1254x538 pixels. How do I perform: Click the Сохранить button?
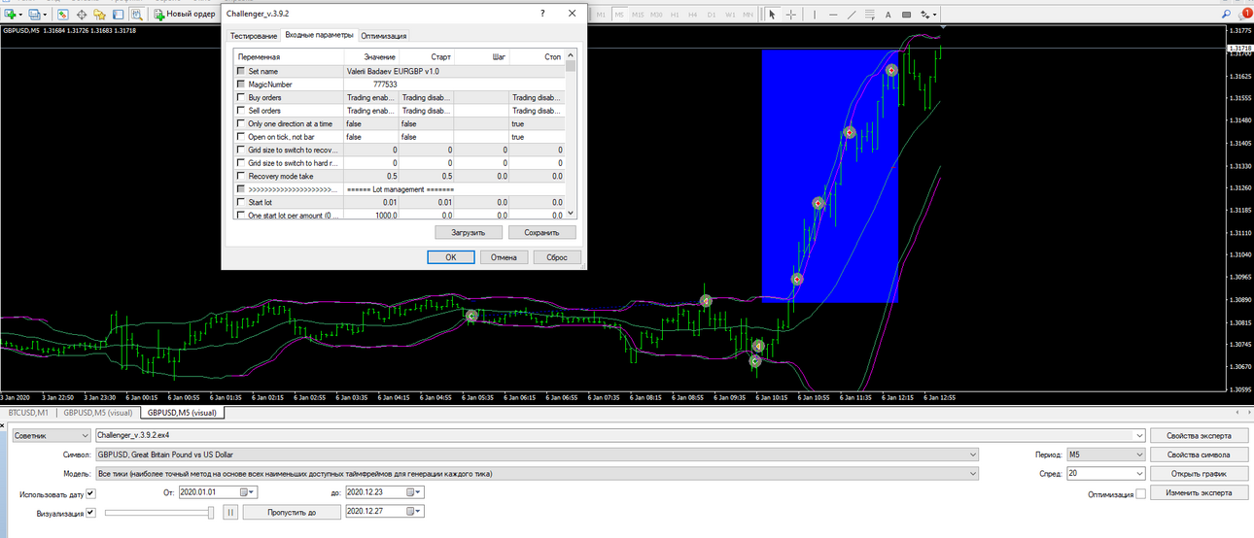542,233
